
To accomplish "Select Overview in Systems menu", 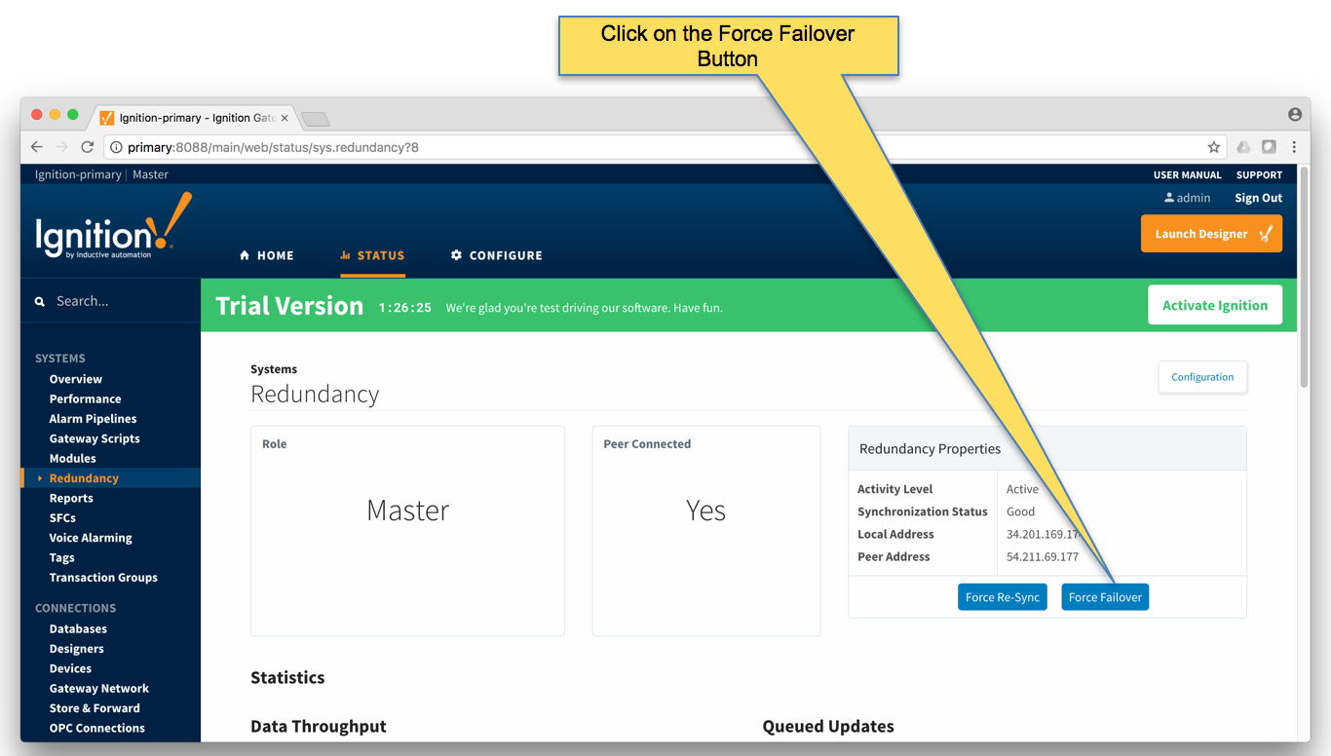I will pyautogui.click(x=76, y=379).
